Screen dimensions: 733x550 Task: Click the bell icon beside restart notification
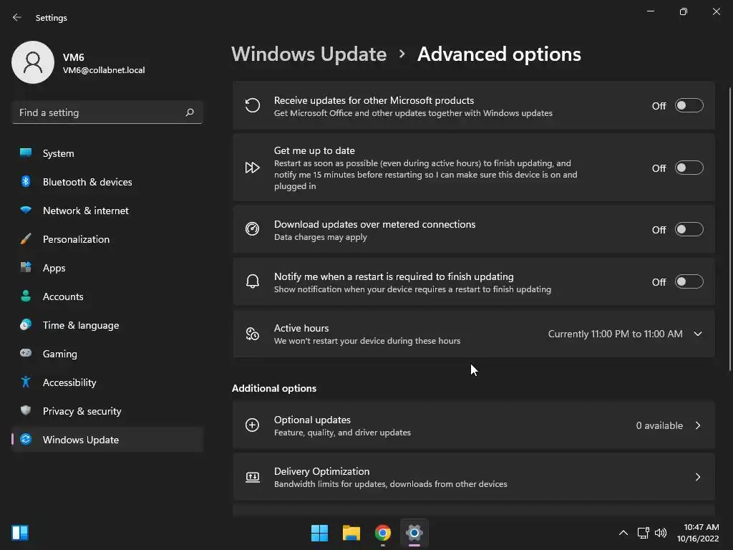(253, 281)
